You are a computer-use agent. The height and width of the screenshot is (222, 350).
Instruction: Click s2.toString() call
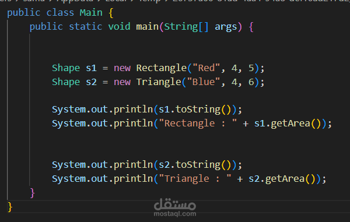point(195,165)
